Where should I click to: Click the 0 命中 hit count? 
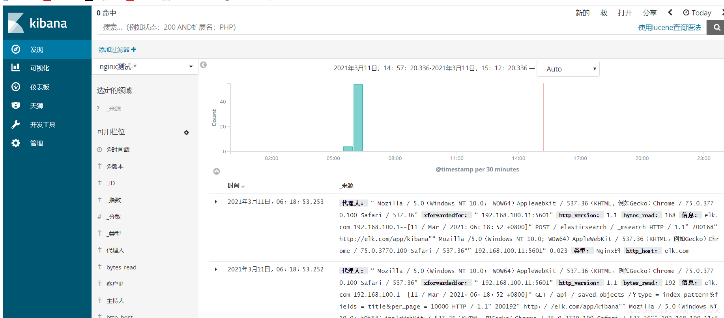(x=107, y=13)
